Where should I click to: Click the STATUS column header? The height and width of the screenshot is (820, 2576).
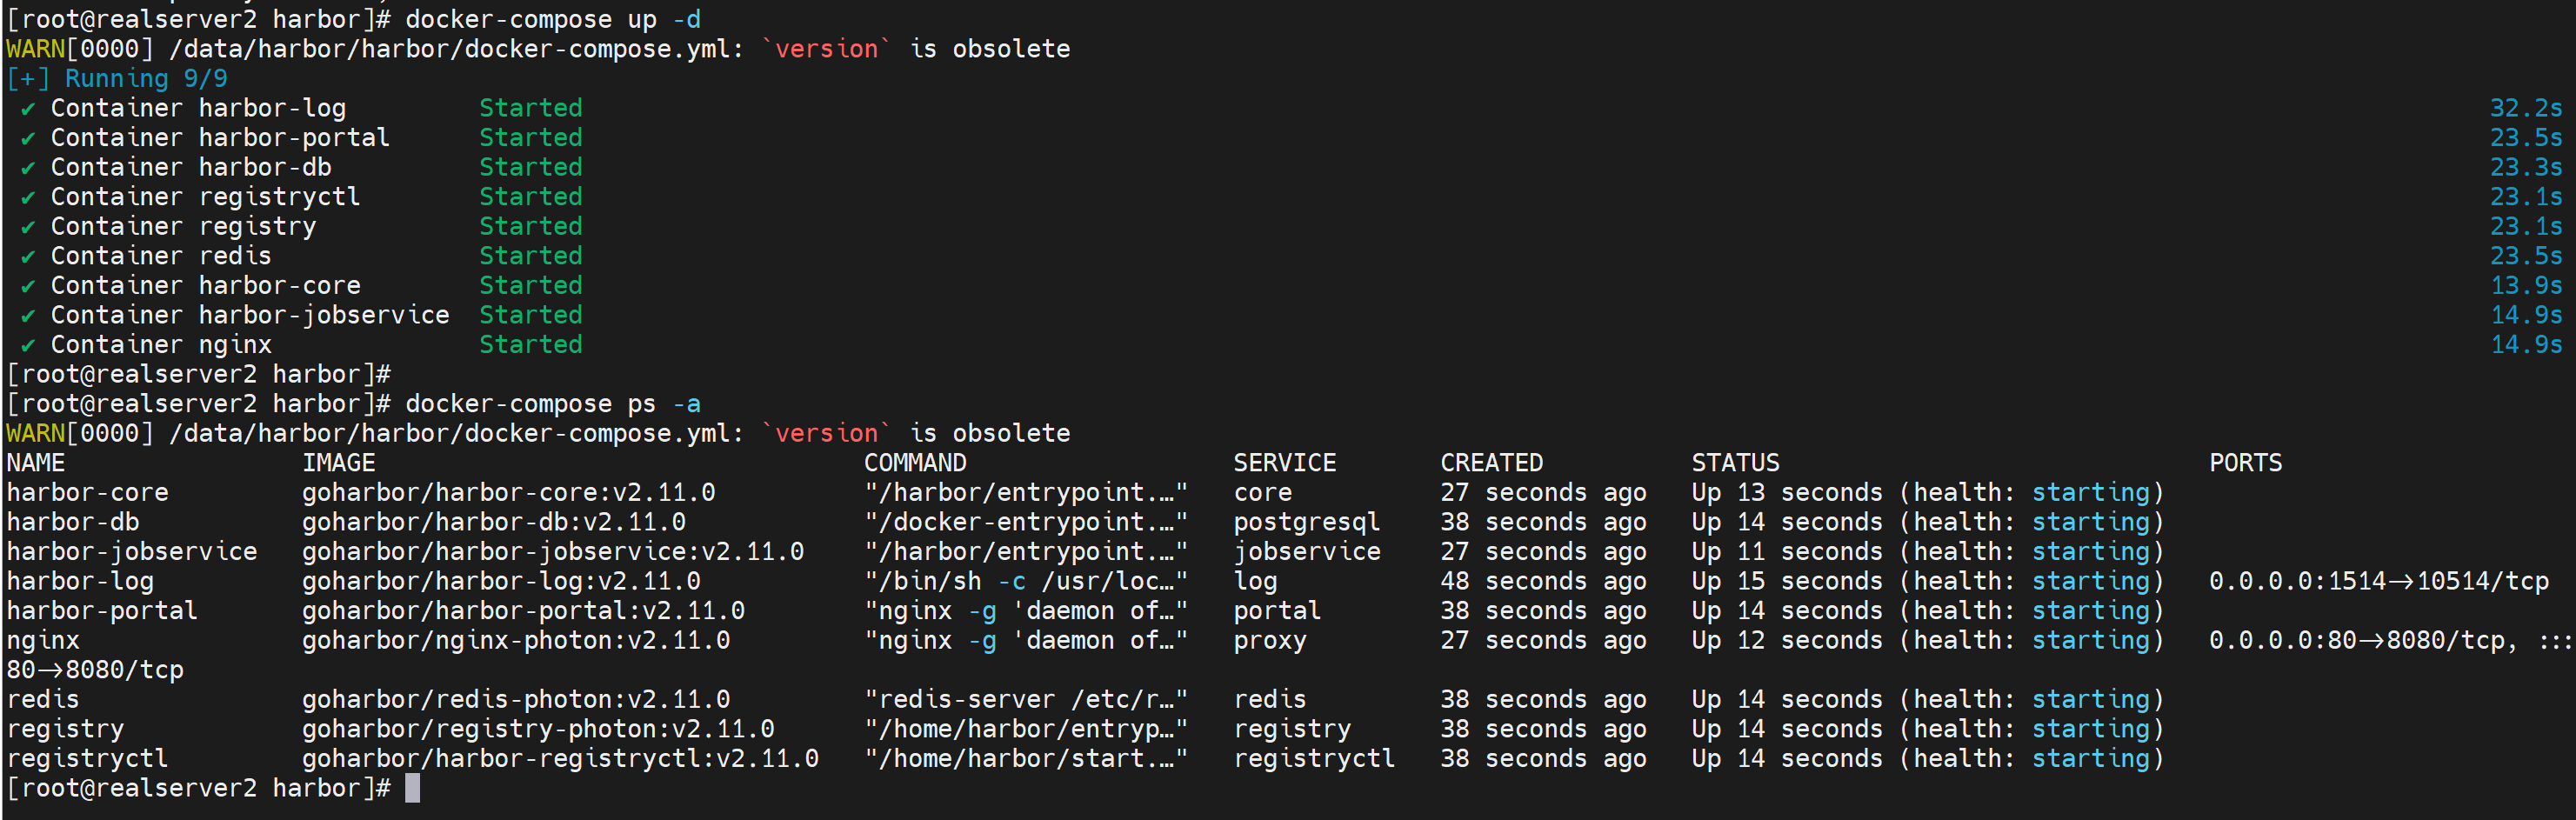[x=1735, y=463]
